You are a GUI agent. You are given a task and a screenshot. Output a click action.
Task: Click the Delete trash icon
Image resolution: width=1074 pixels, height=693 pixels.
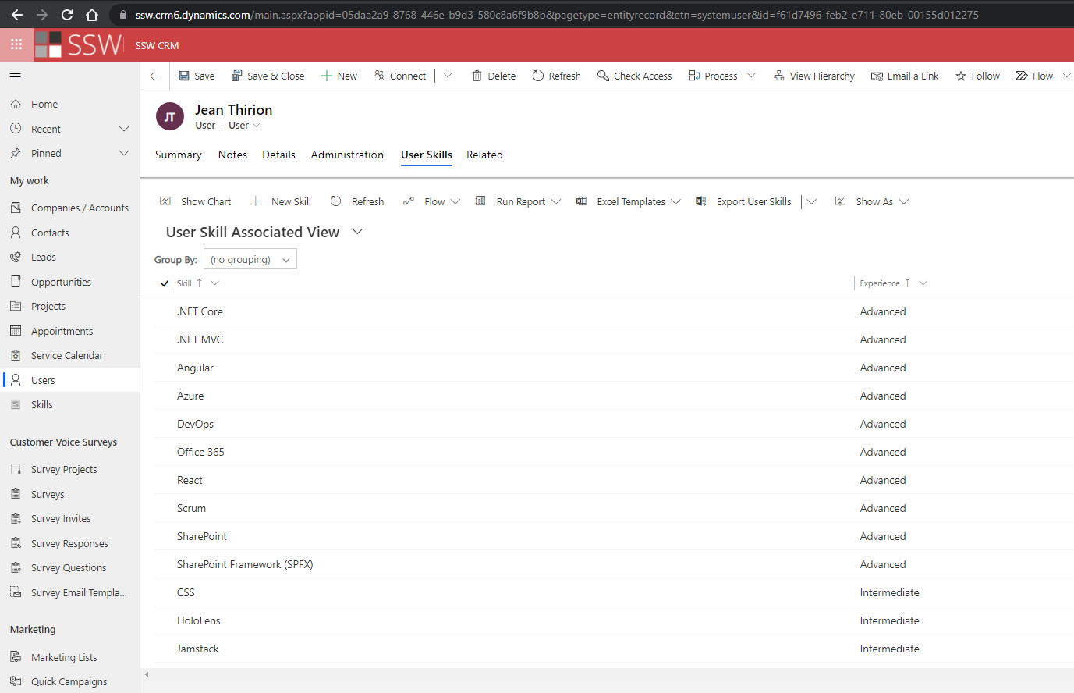pyautogui.click(x=477, y=76)
